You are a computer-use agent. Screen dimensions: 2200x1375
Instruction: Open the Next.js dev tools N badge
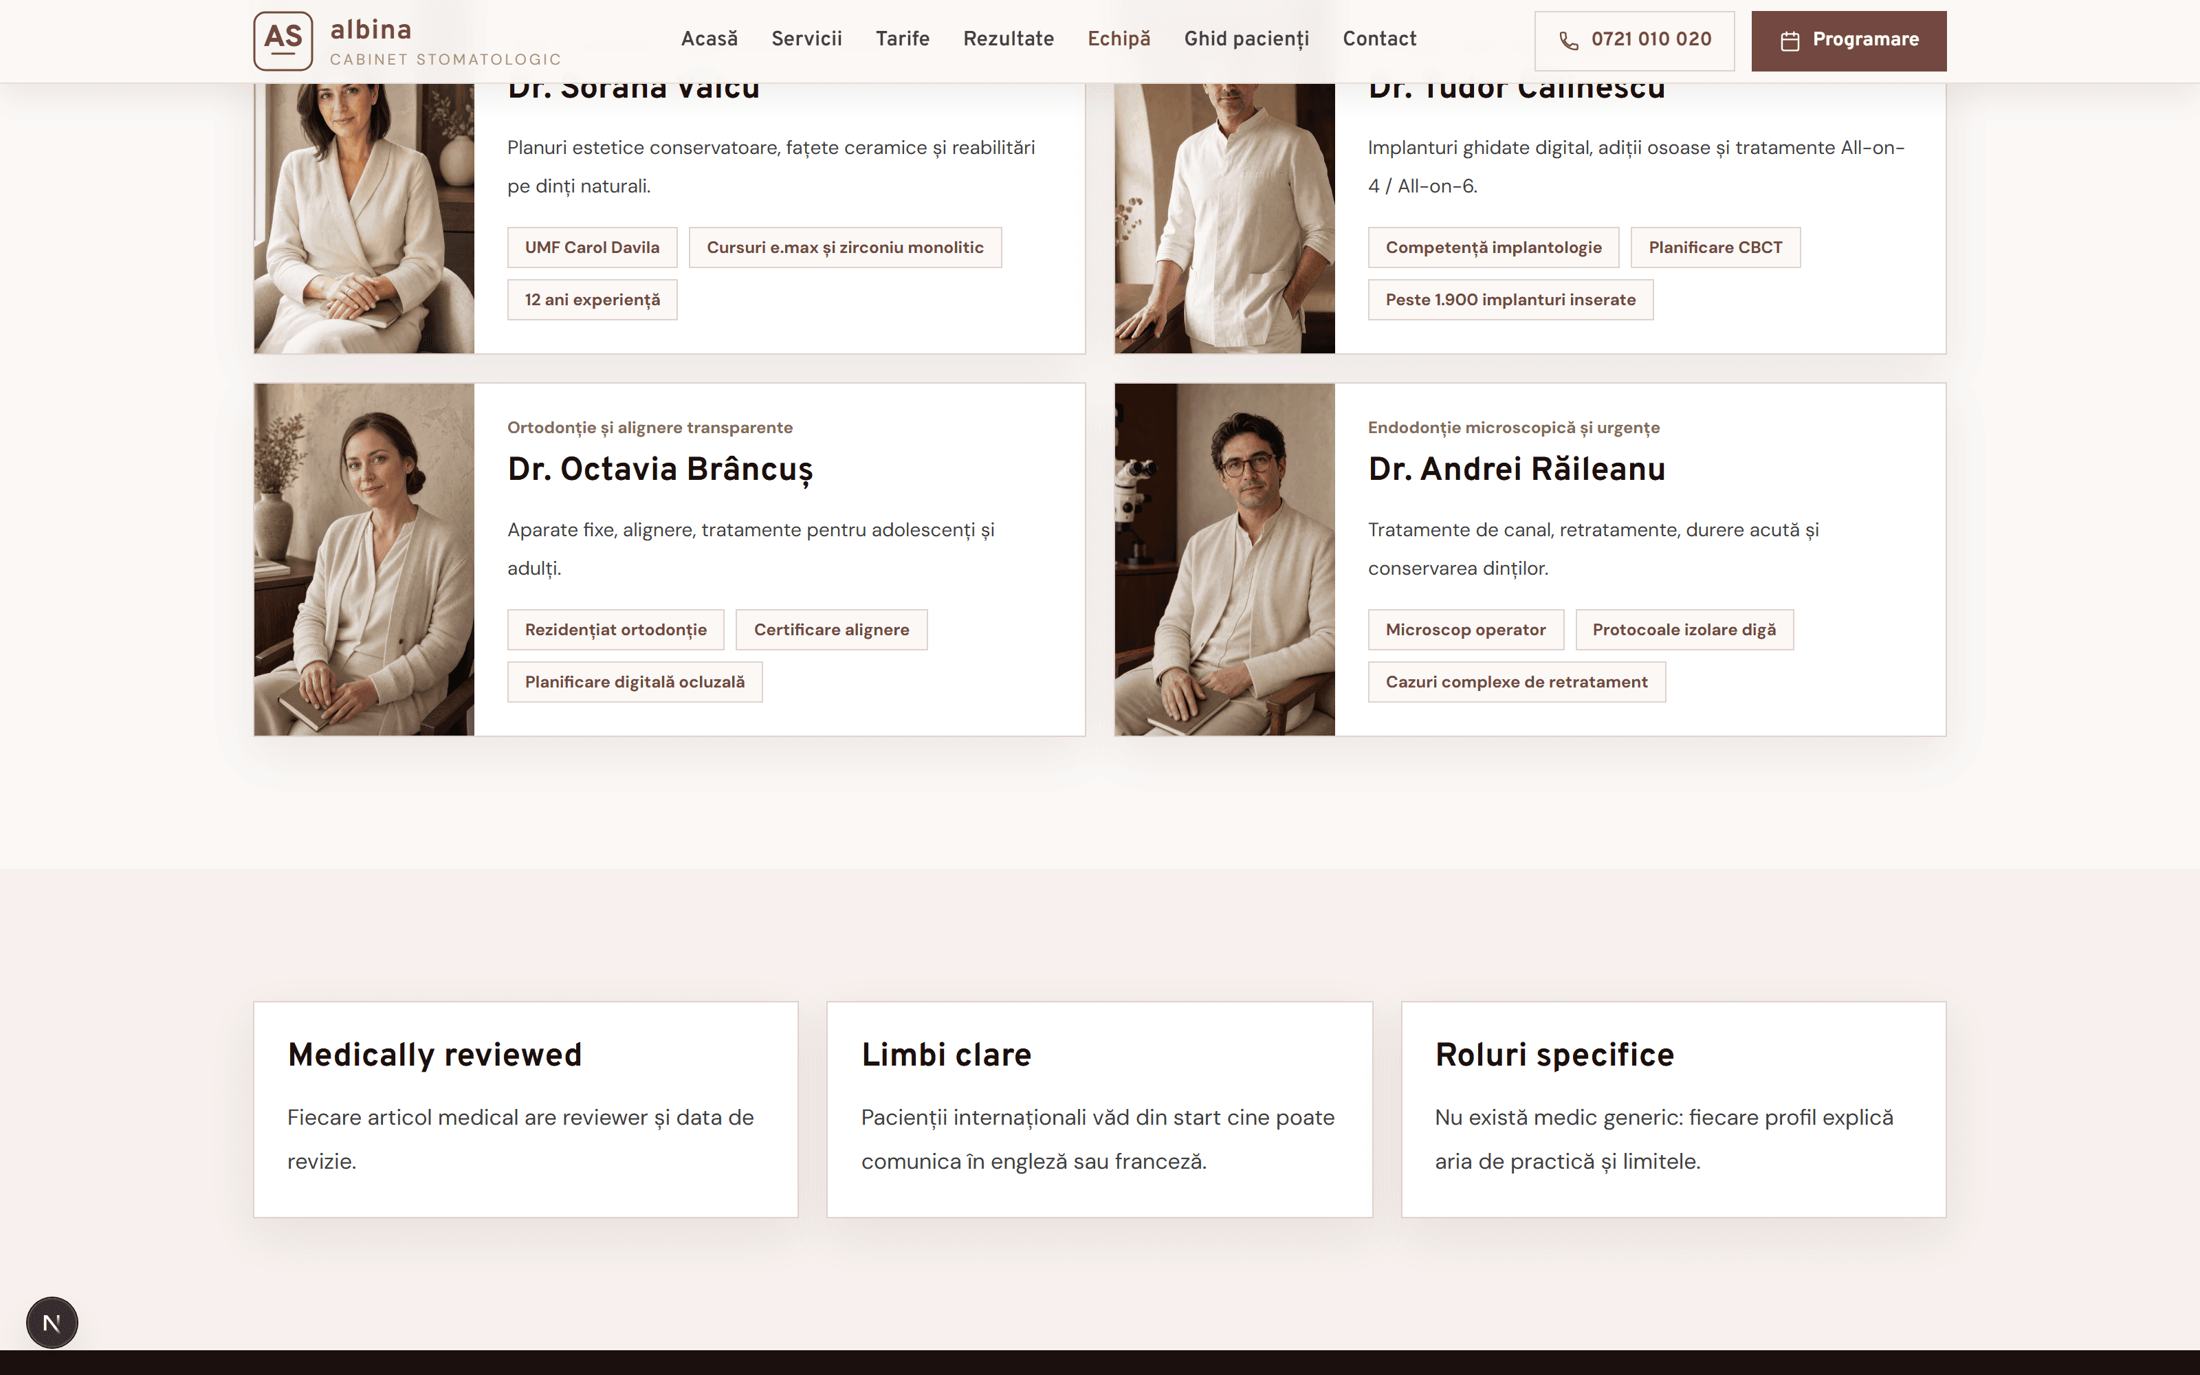click(52, 1322)
